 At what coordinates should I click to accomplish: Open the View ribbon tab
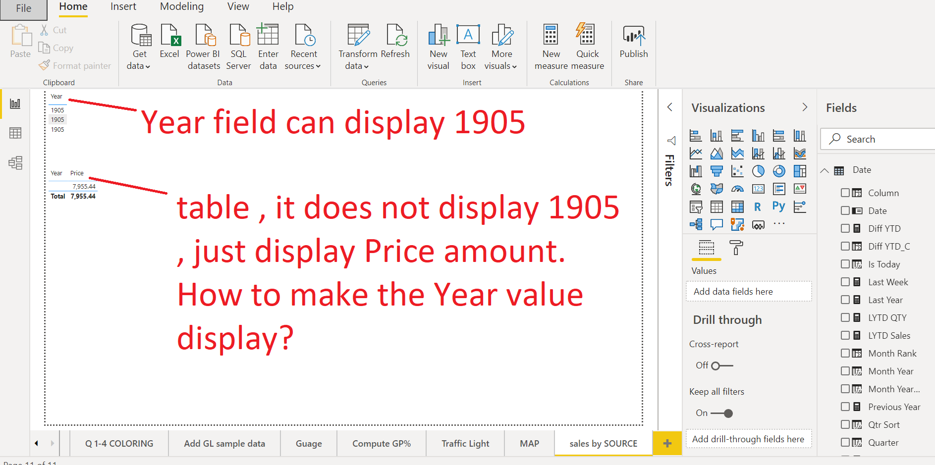pyautogui.click(x=238, y=7)
